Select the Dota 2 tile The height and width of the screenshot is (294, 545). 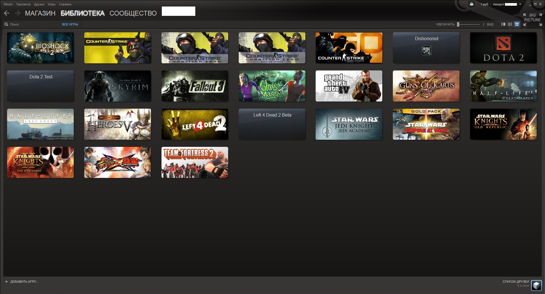click(x=503, y=48)
